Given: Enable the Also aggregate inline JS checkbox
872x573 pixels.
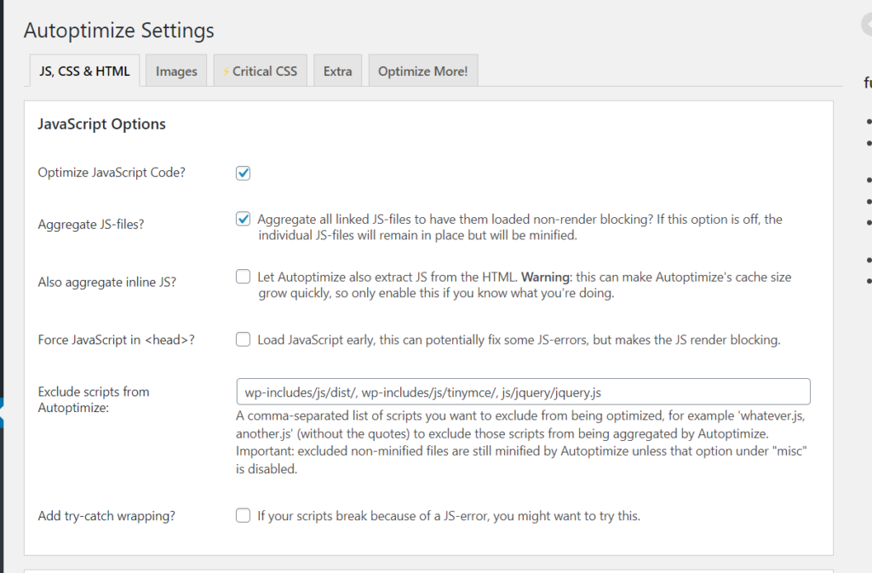Looking at the screenshot, I should [x=243, y=276].
